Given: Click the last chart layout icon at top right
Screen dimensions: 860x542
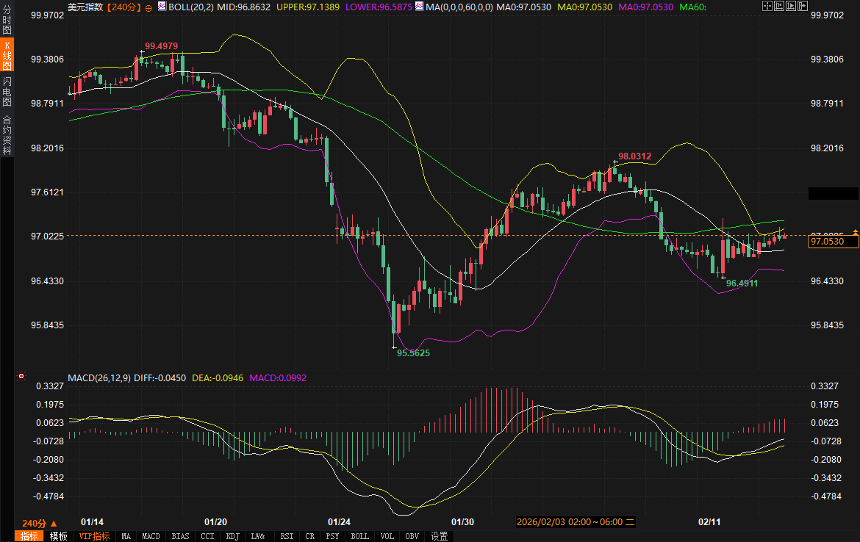Looking at the screenshot, I should [802, 7].
